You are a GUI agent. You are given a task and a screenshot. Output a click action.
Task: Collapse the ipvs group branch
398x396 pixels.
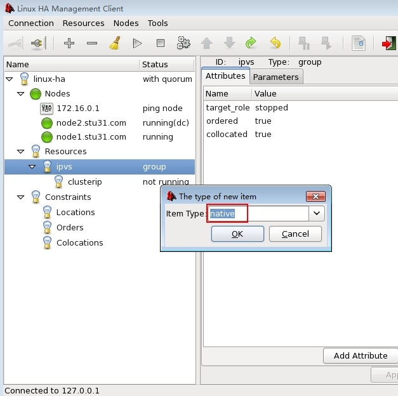coord(32,167)
